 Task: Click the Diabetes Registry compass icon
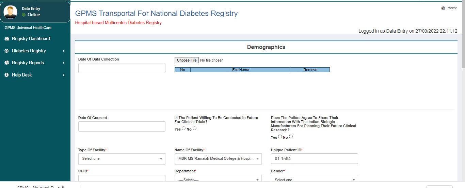pos(6,51)
